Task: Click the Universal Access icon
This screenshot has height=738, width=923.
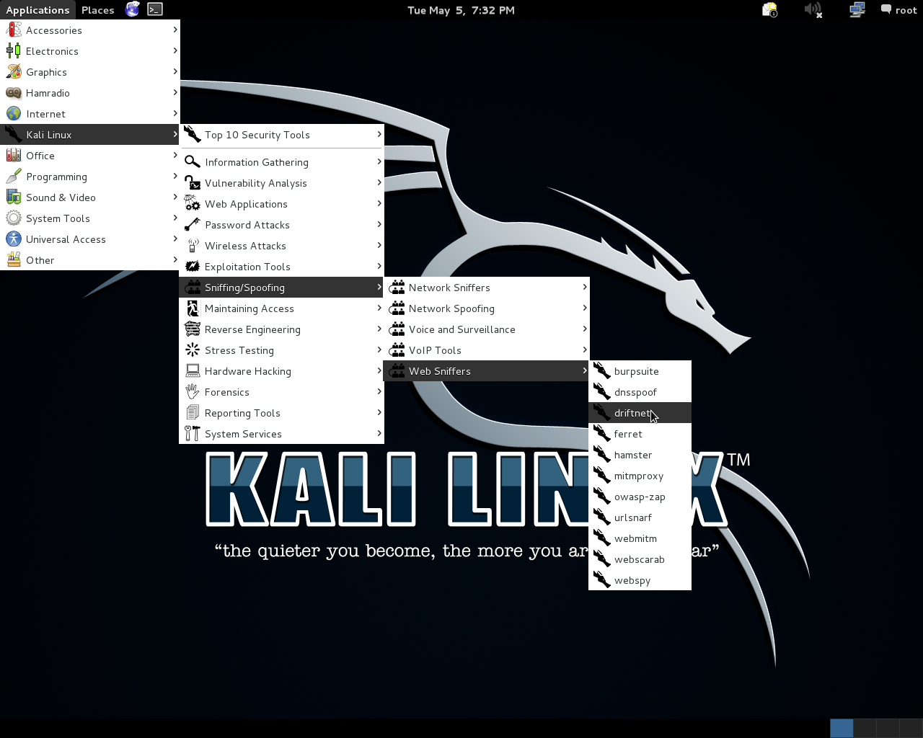Action: 14,239
